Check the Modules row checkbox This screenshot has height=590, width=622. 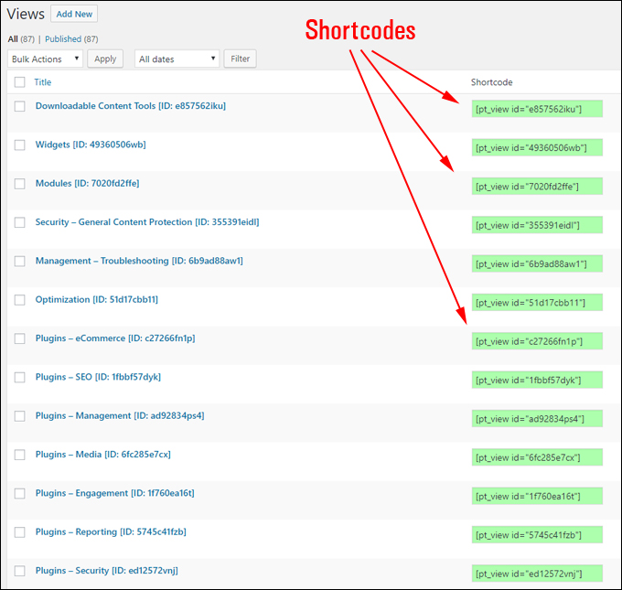tap(19, 184)
